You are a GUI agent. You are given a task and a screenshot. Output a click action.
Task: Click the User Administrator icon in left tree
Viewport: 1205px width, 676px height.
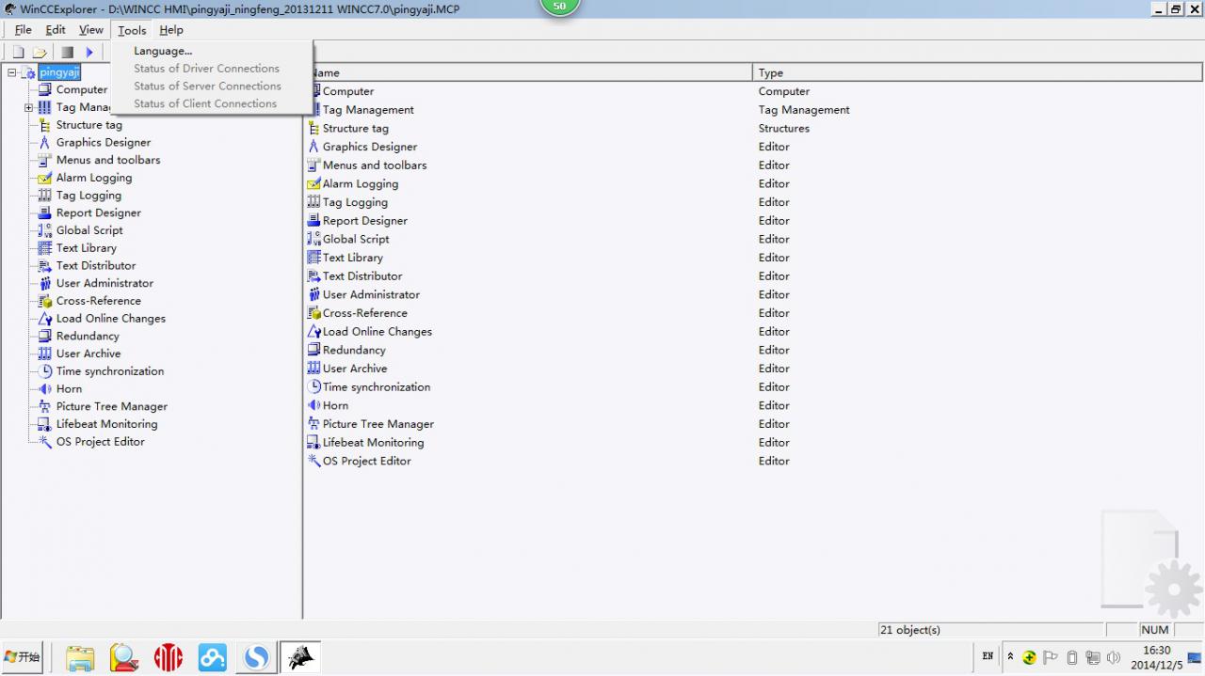tap(44, 283)
